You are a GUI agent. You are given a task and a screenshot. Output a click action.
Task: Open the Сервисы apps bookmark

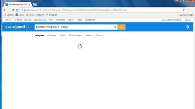(9, 15)
